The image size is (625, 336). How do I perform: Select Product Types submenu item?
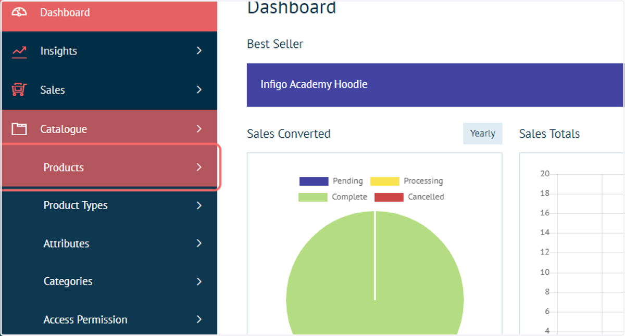pos(109,205)
